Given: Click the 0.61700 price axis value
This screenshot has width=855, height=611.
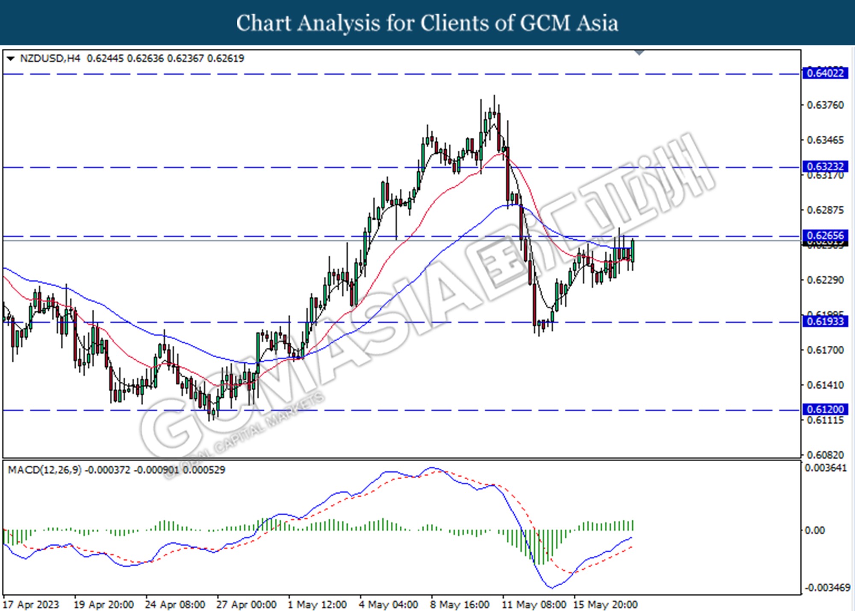Looking at the screenshot, I should pos(825,350).
